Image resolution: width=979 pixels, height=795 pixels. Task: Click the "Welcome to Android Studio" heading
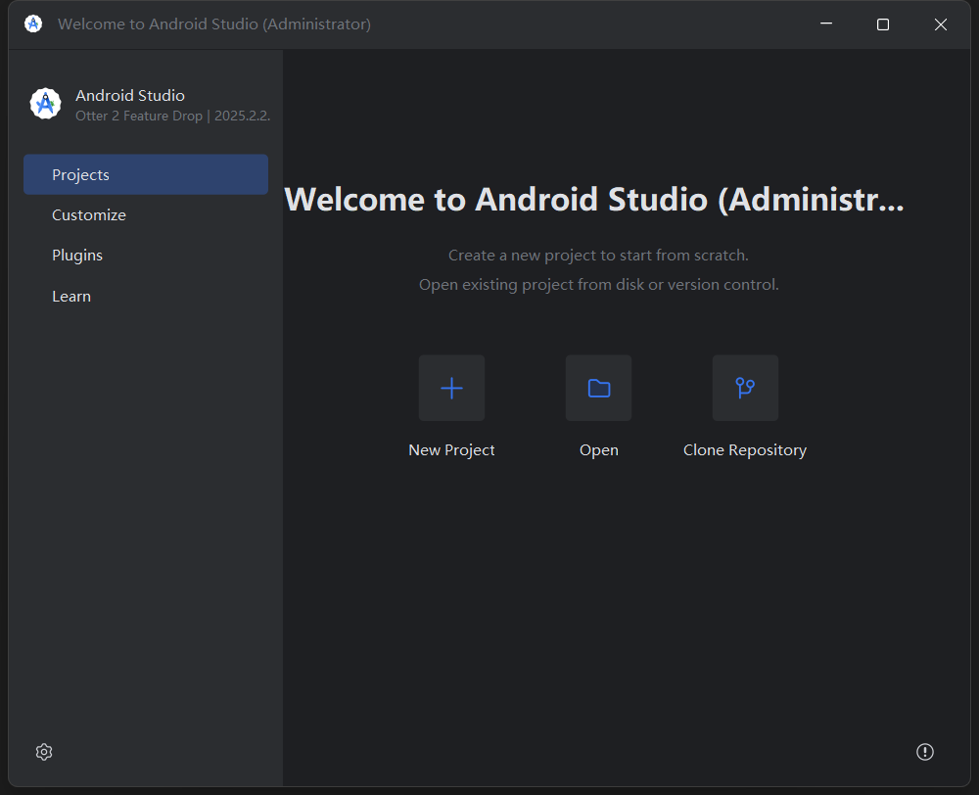[x=594, y=200]
